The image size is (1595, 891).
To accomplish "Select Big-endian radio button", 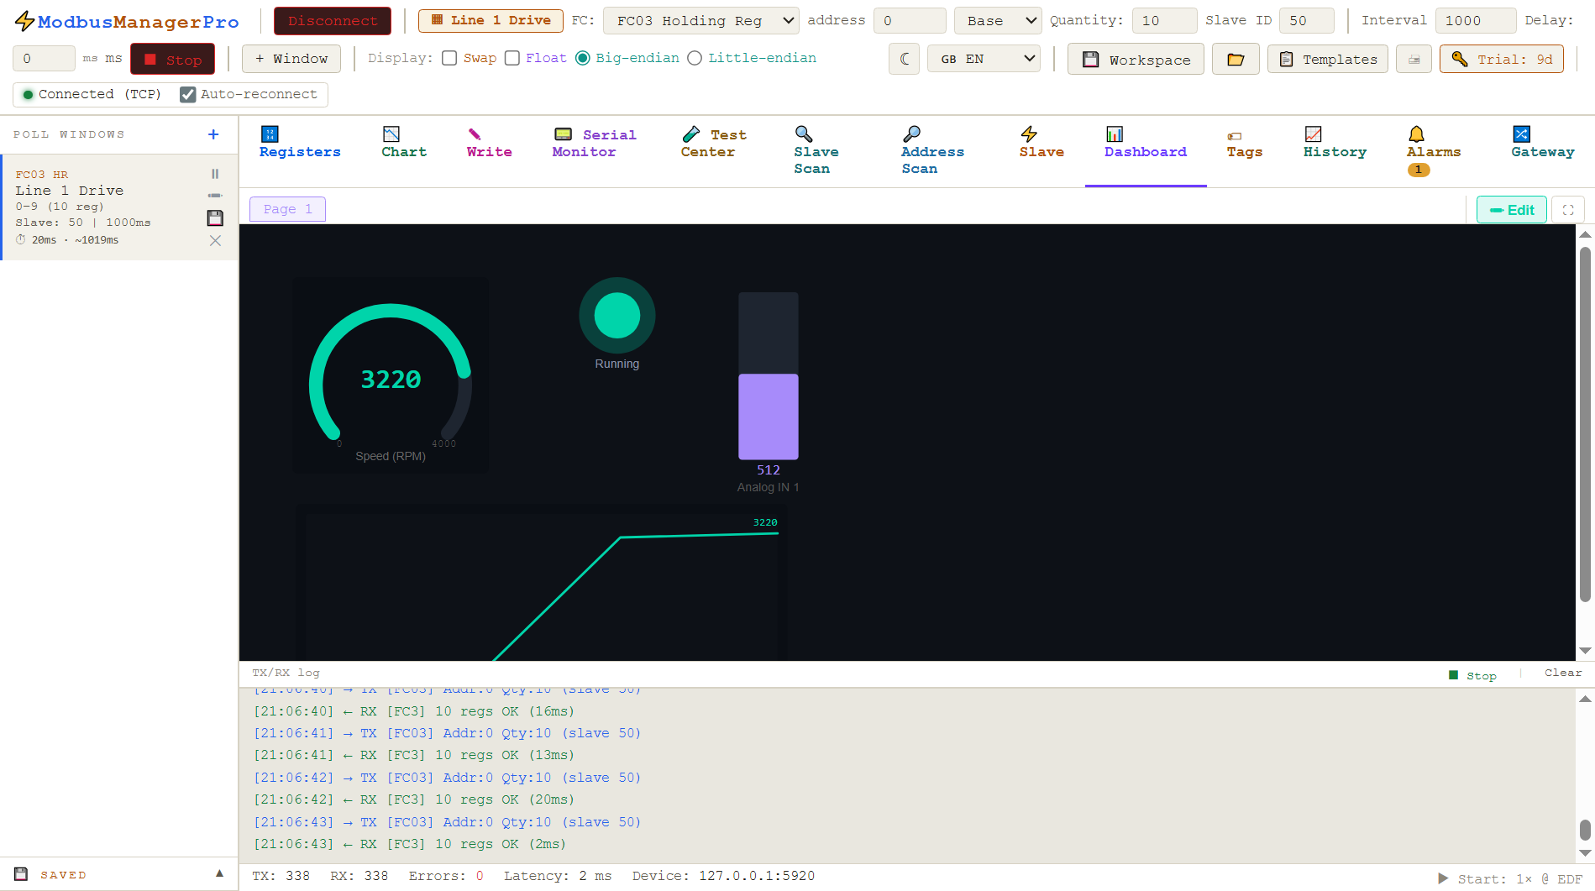I will click(583, 58).
